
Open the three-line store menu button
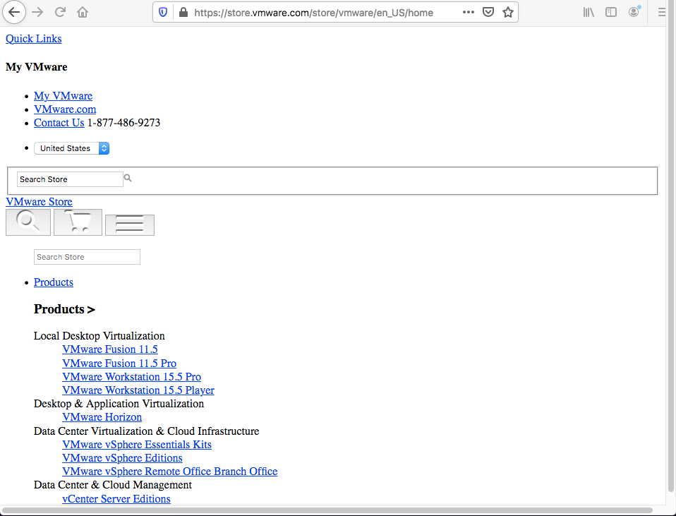130,224
